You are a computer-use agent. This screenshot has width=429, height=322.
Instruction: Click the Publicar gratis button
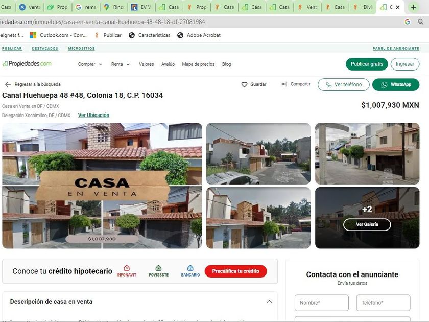coord(367,64)
